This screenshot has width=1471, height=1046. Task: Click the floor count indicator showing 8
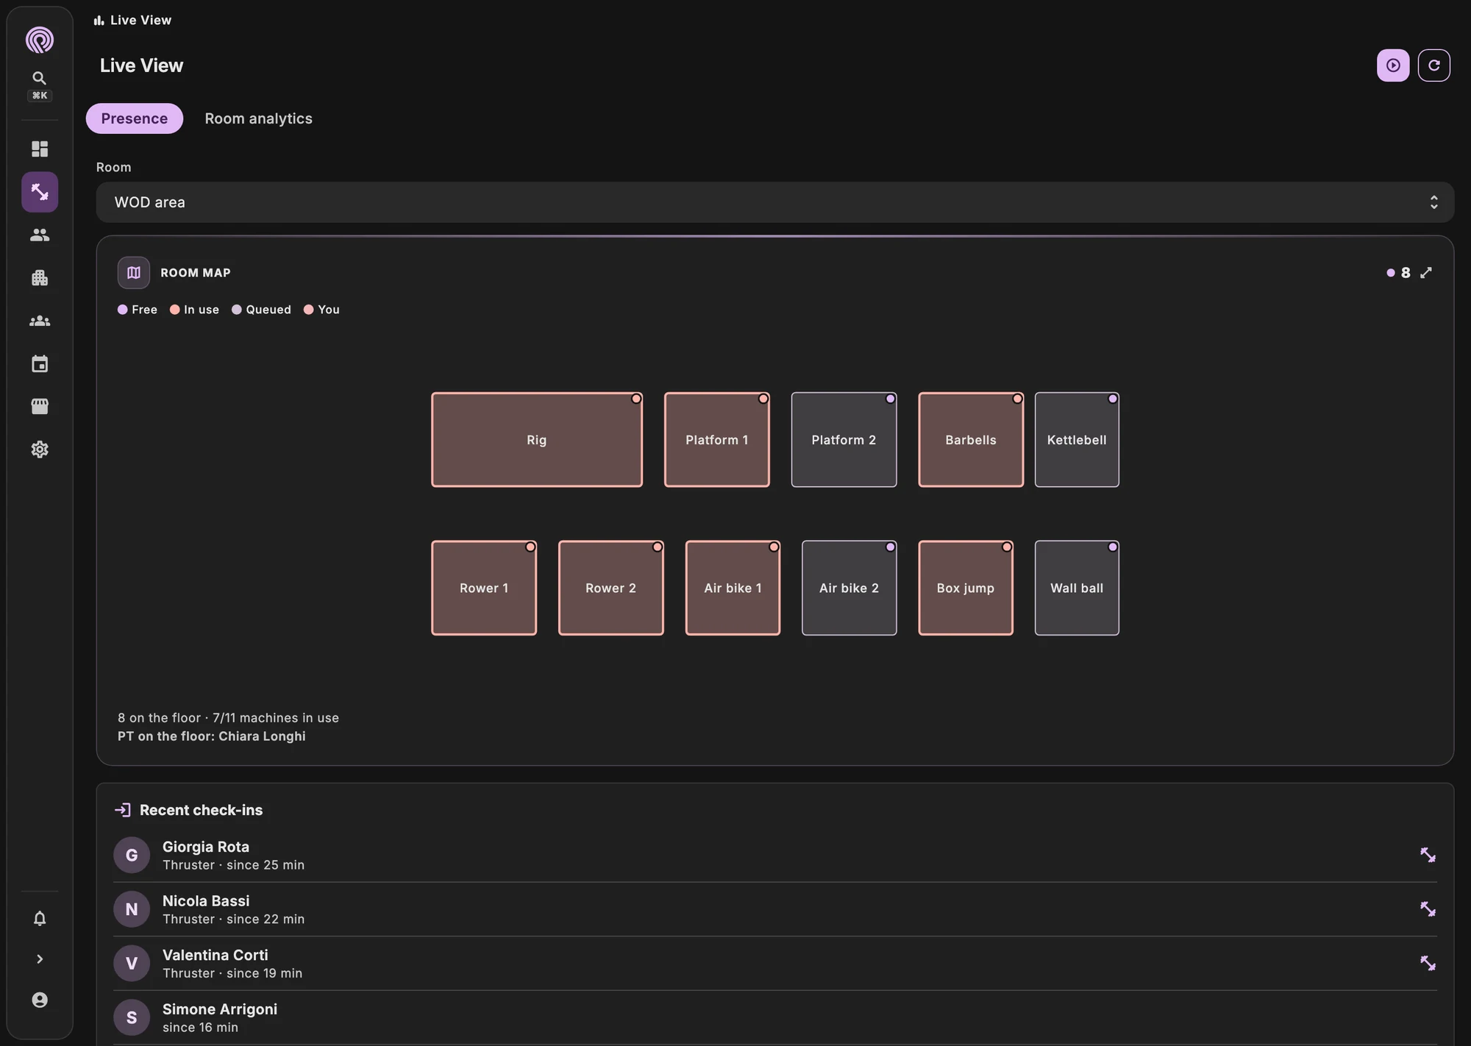(1399, 273)
